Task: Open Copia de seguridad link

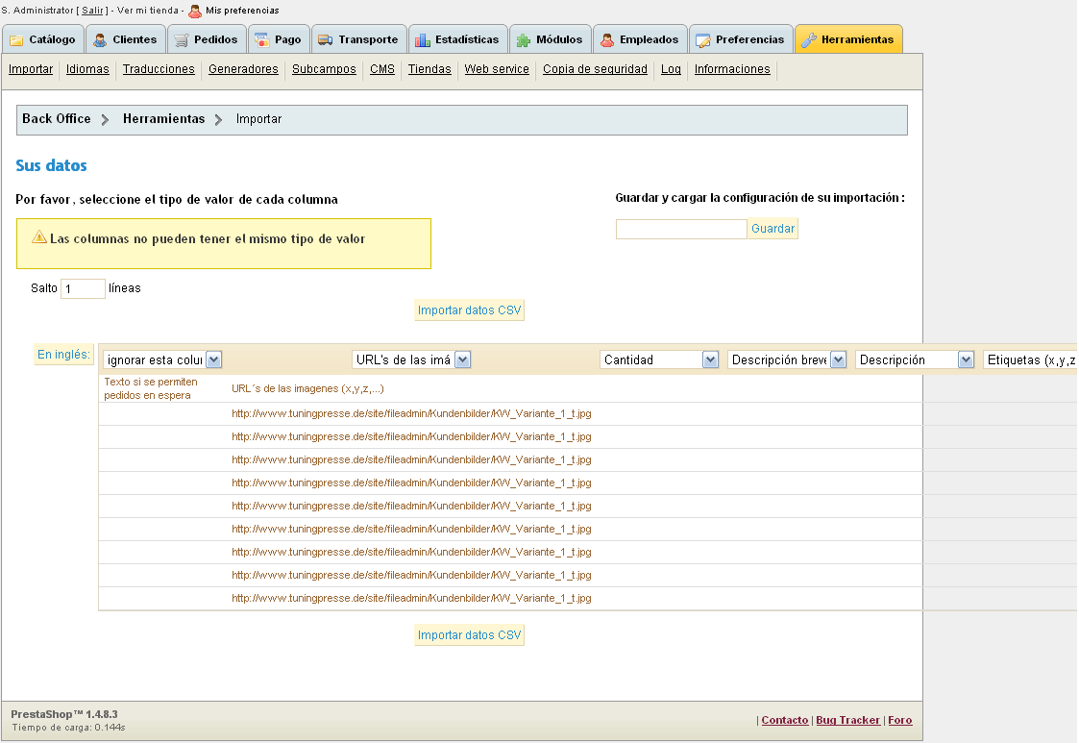Action: (595, 69)
